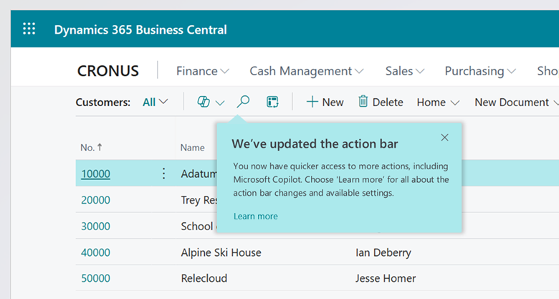The width and height of the screenshot is (559, 299).
Task: Click the Delete trash button
Action: click(381, 102)
